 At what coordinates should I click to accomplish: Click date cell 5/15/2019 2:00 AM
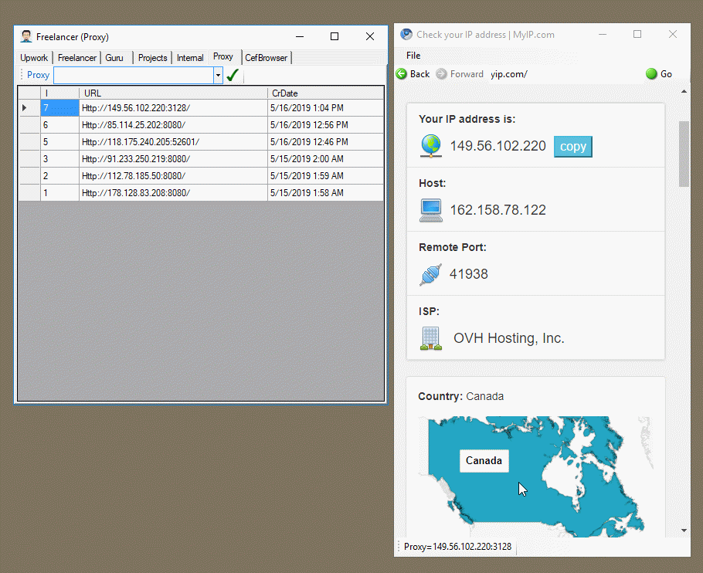coord(326,159)
